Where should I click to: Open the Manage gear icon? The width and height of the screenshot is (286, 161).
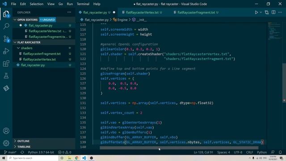[x=6, y=143]
